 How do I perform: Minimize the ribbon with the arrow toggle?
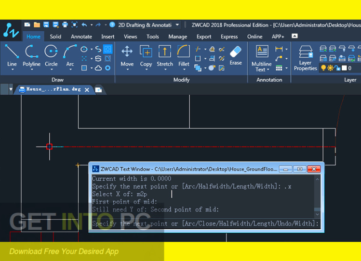(x=294, y=36)
